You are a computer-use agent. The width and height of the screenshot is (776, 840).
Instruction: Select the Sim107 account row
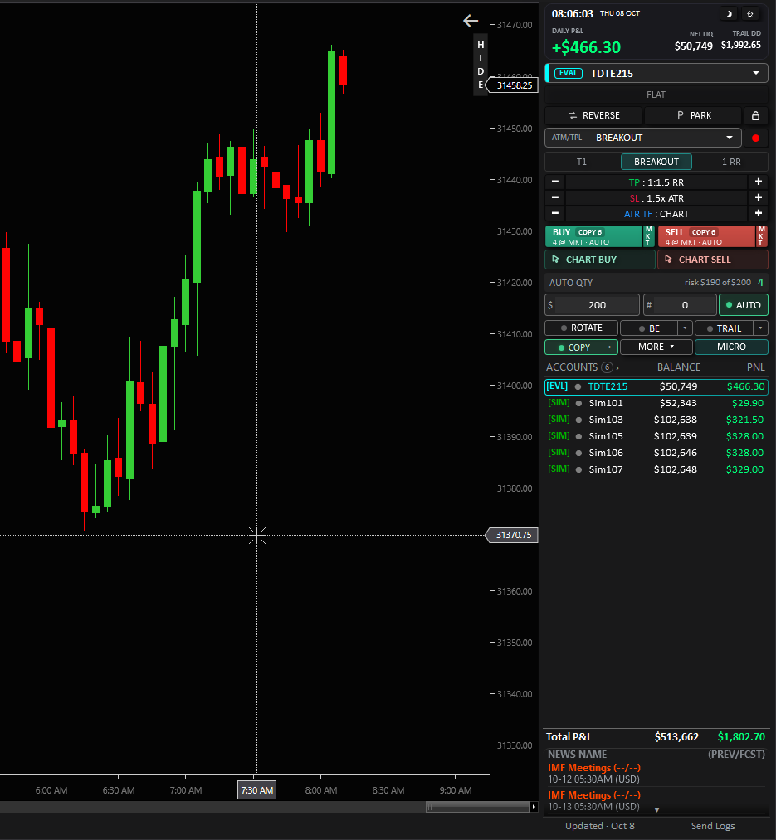coord(656,469)
